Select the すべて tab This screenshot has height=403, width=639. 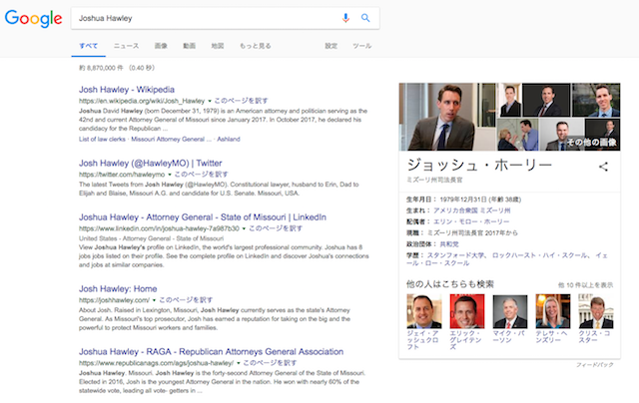tap(89, 46)
